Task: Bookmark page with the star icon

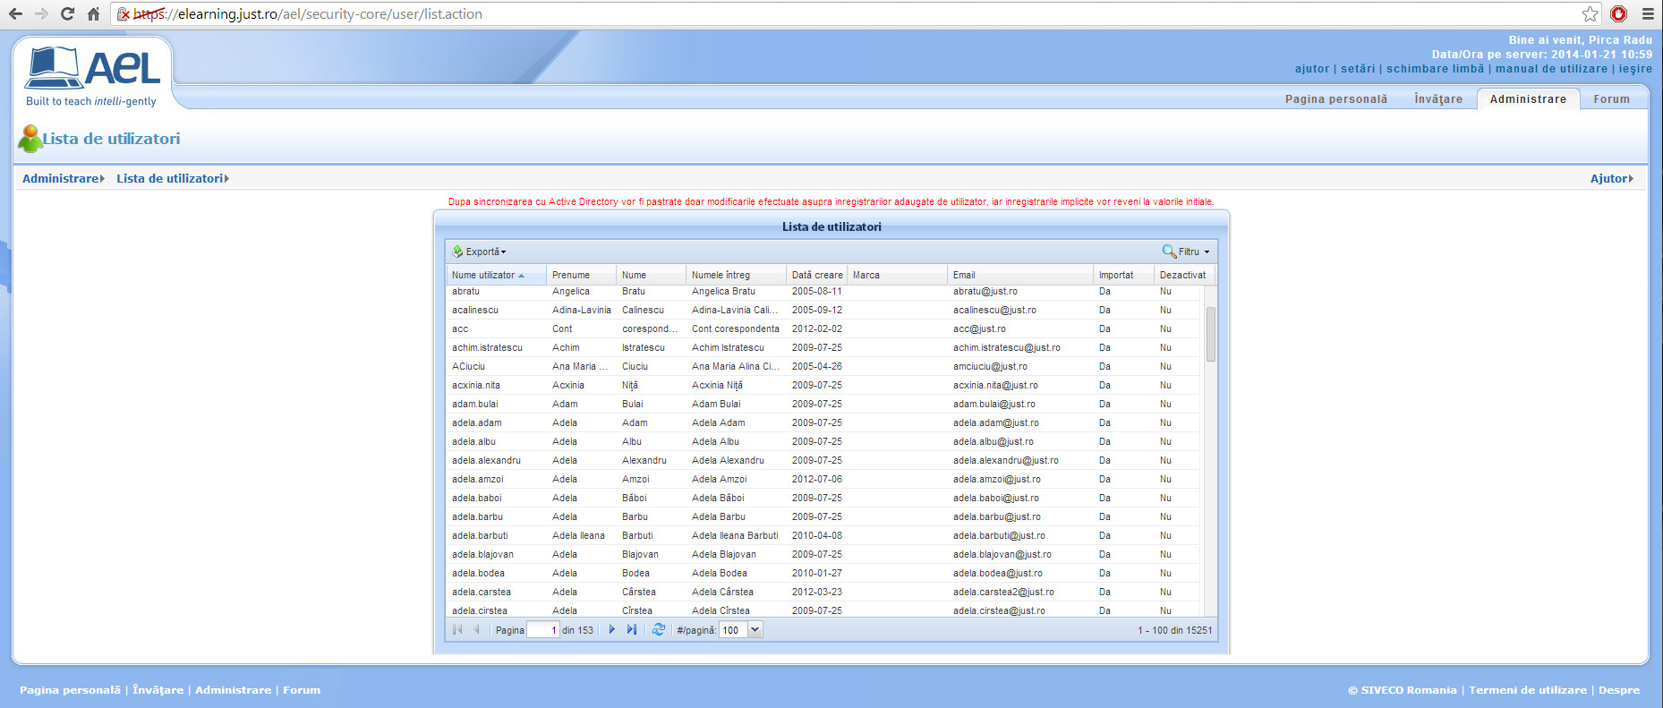Action: 1590,14
